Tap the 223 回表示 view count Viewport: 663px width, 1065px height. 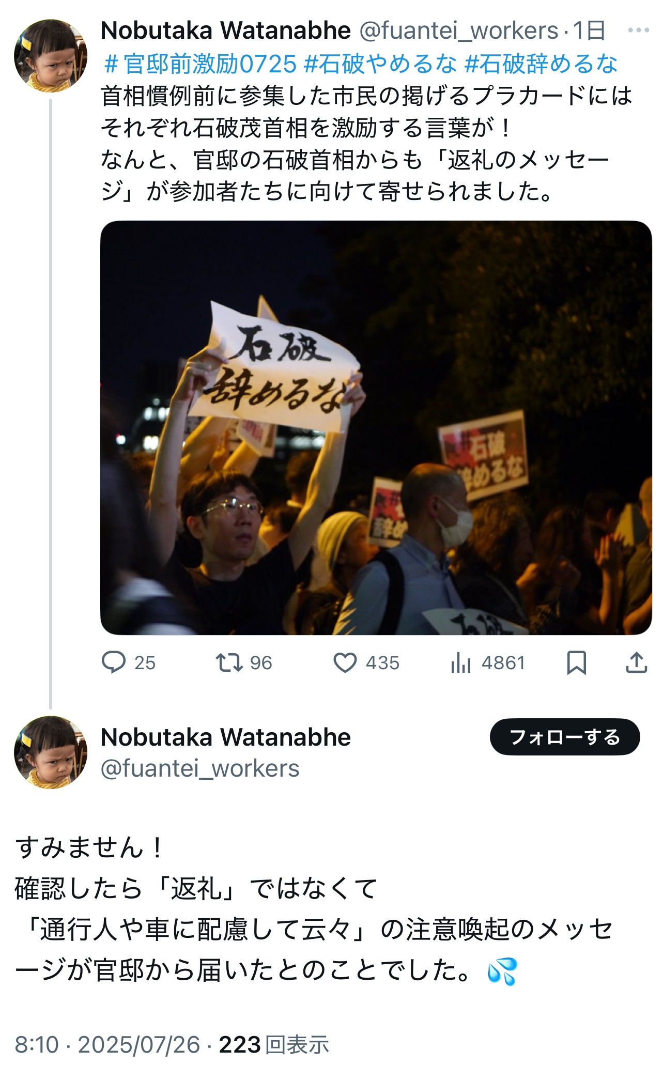[274, 1044]
